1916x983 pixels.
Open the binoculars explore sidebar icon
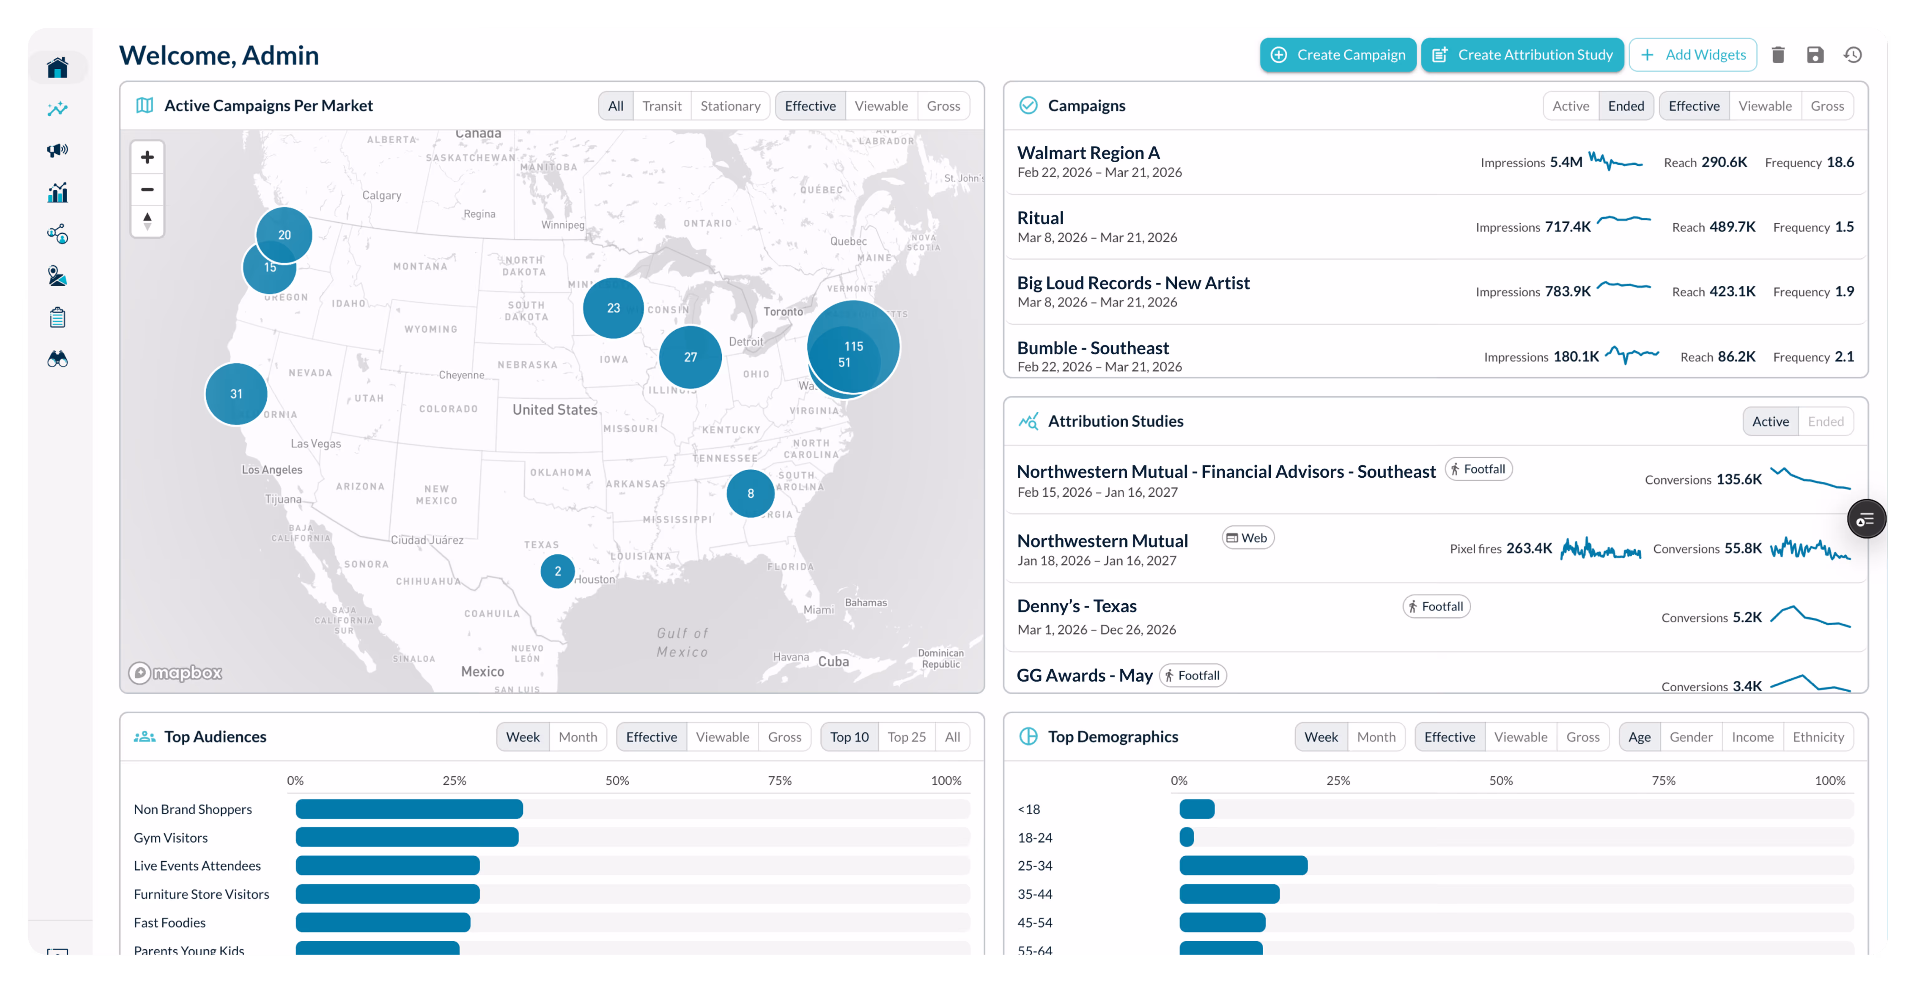57,359
